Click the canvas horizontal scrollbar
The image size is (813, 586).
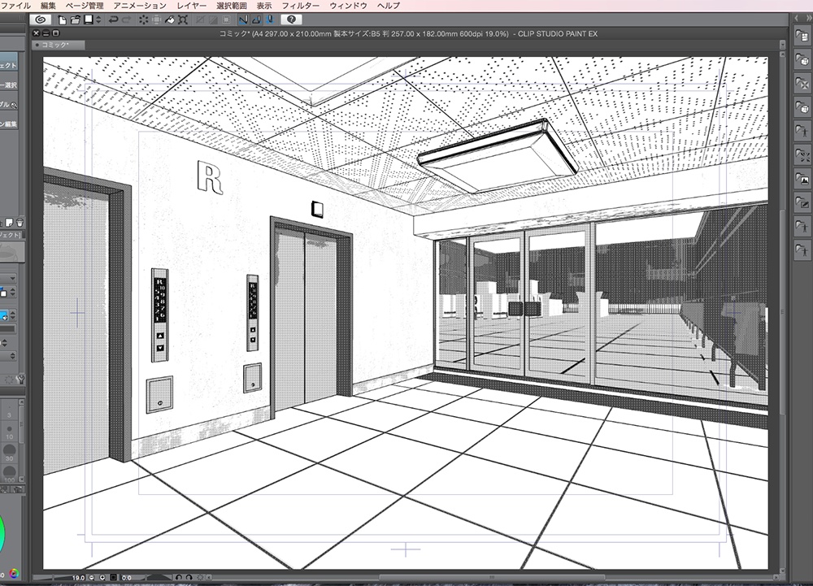(x=492, y=577)
